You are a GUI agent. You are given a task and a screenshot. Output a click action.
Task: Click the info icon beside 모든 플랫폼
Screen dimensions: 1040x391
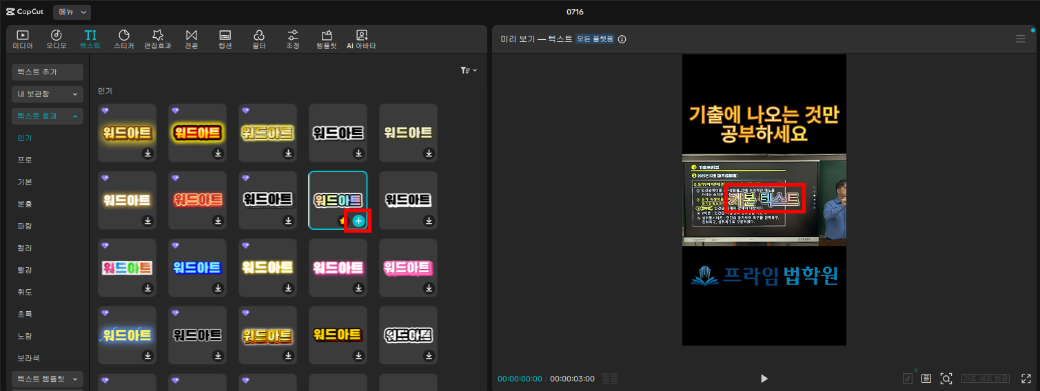[622, 39]
